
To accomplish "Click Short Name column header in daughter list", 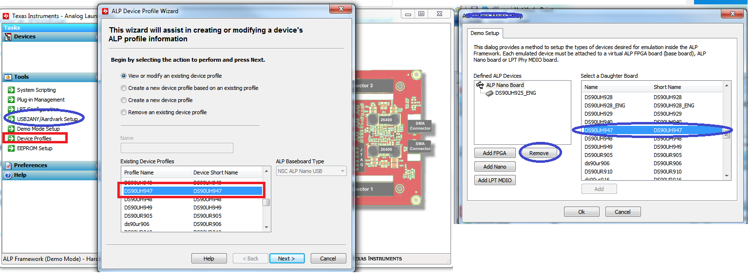I will pyautogui.click(x=687, y=87).
